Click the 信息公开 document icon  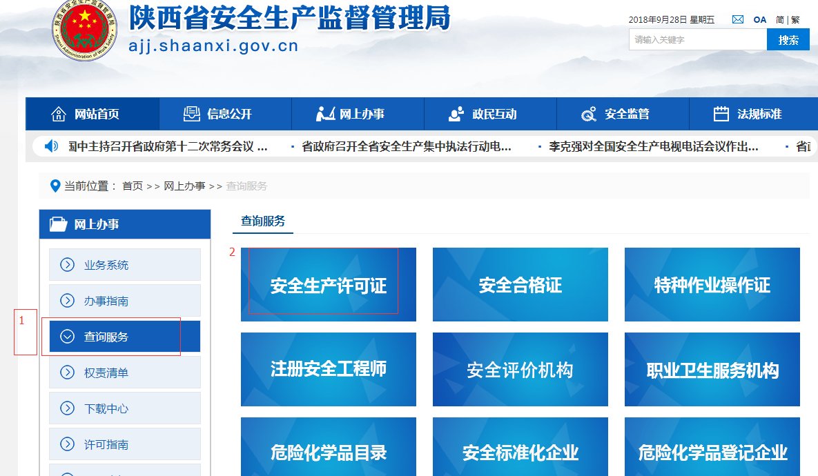pos(190,113)
